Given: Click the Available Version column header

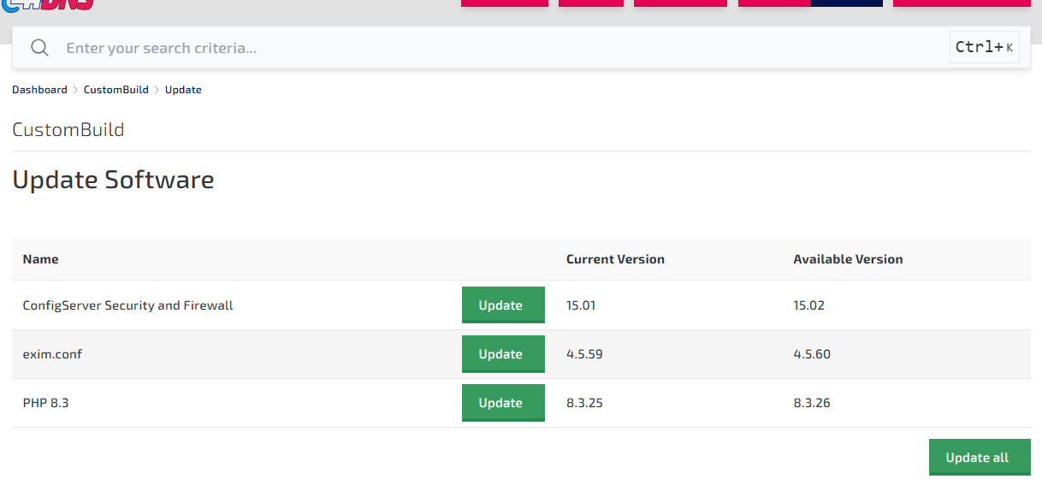Looking at the screenshot, I should (848, 259).
